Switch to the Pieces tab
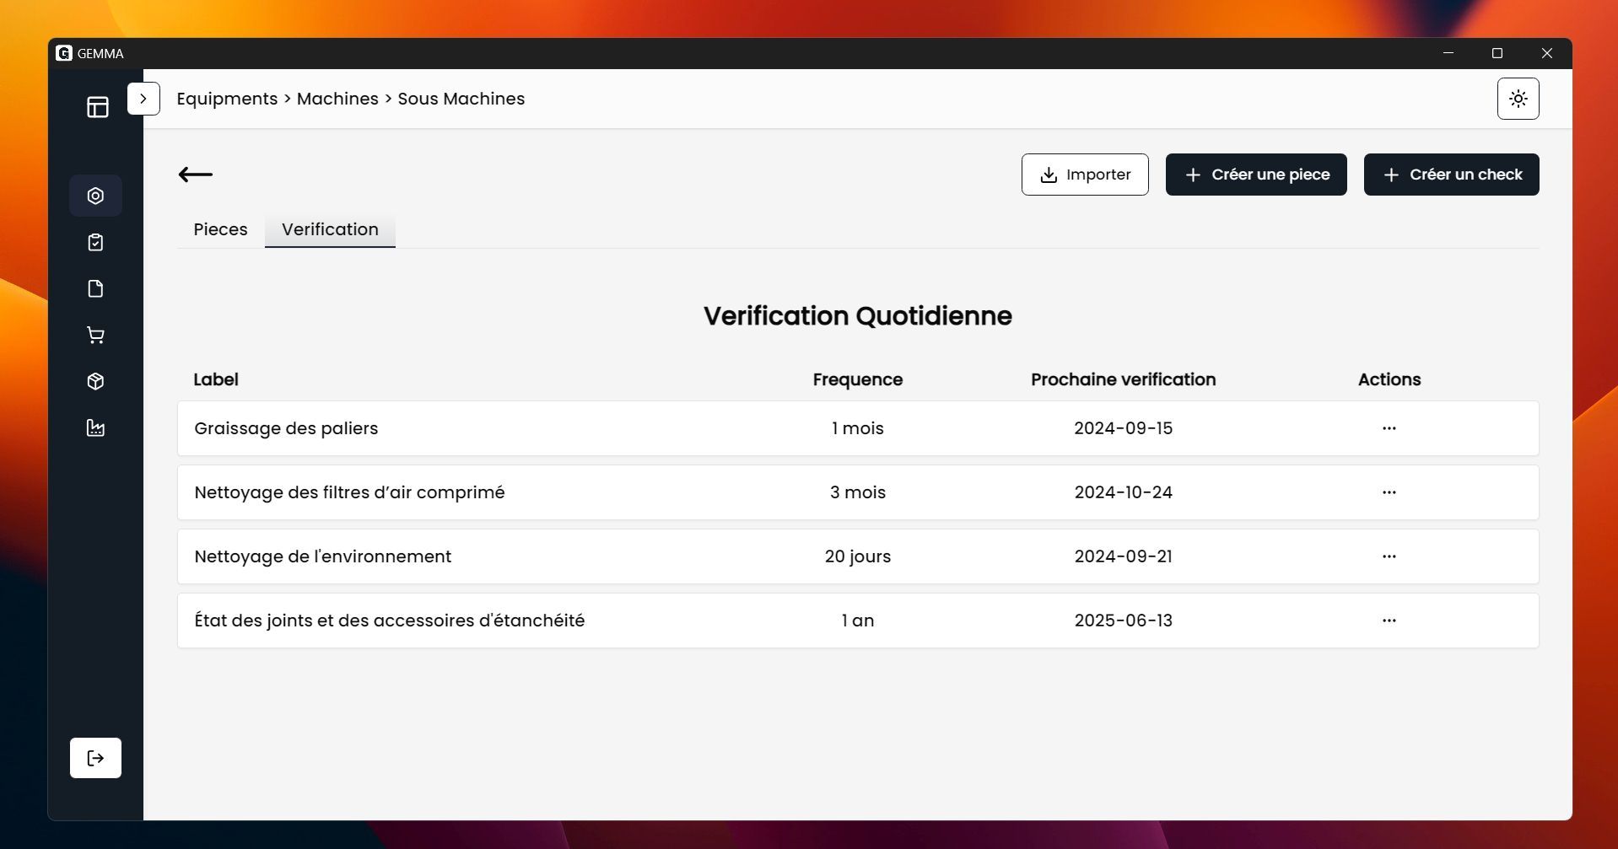This screenshot has height=849, width=1618. click(x=220, y=229)
